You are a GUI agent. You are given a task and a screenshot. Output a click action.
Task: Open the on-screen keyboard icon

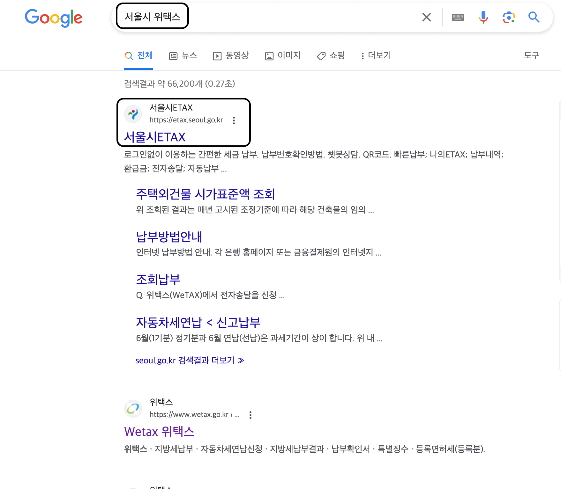[458, 17]
